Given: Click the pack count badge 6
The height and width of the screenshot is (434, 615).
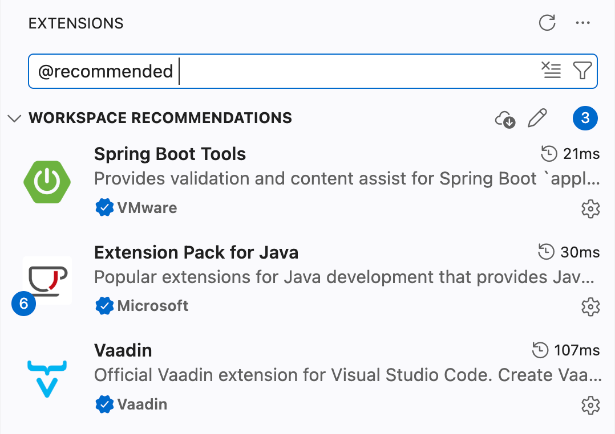Looking at the screenshot, I should pyautogui.click(x=23, y=304).
